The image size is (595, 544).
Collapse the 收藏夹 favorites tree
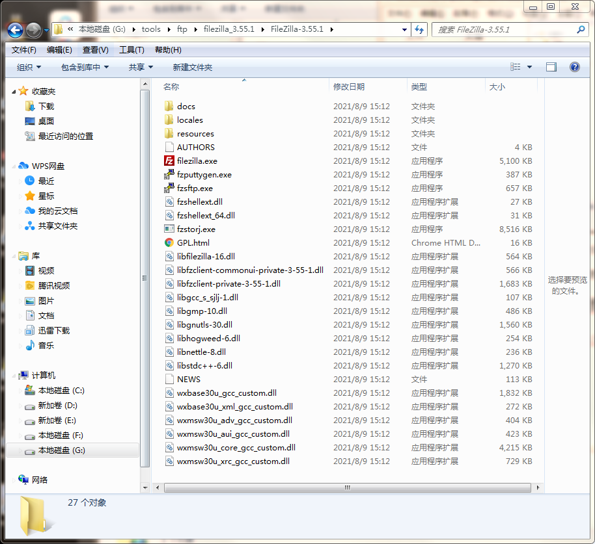point(14,92)
